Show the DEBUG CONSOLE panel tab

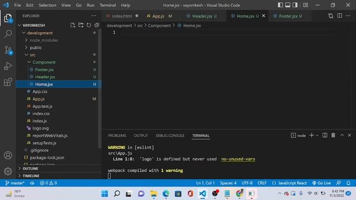click(170, 136)
